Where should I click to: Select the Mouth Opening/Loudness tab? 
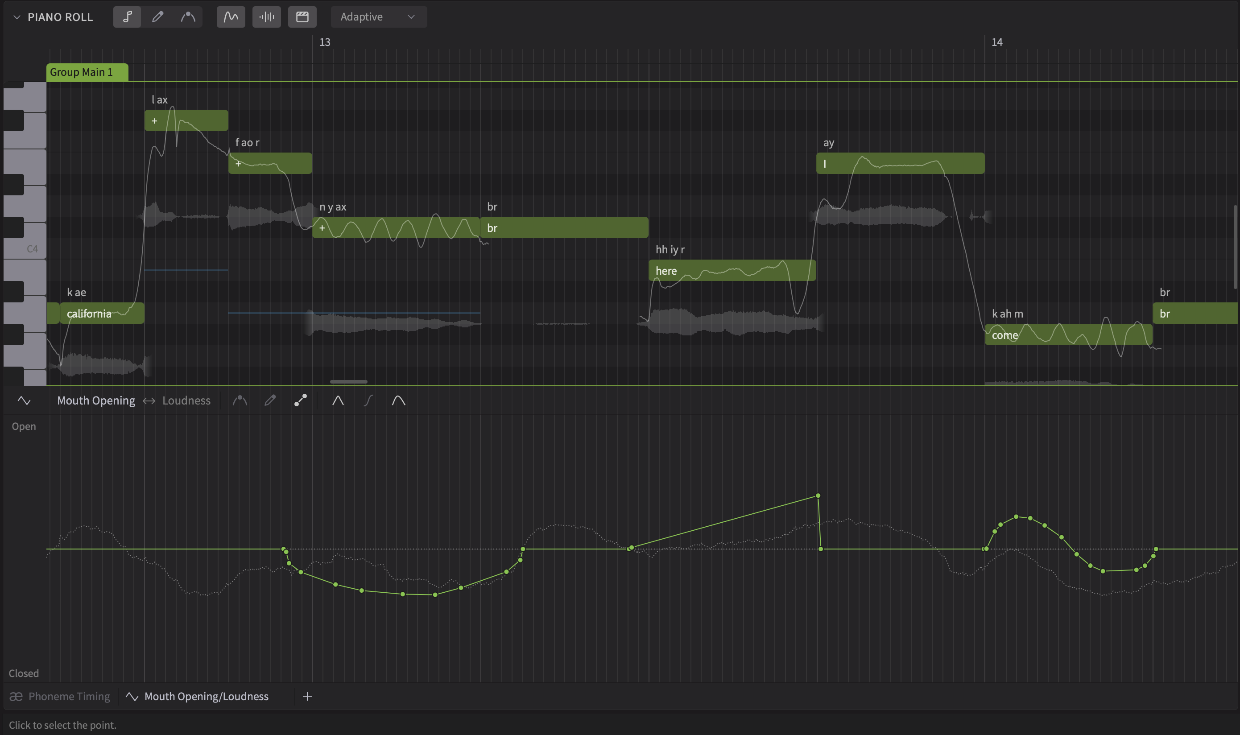198,696
